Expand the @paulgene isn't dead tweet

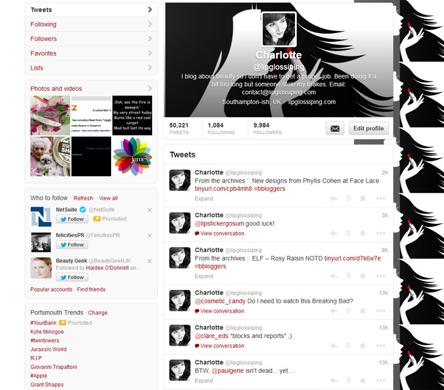coord(204,380)
